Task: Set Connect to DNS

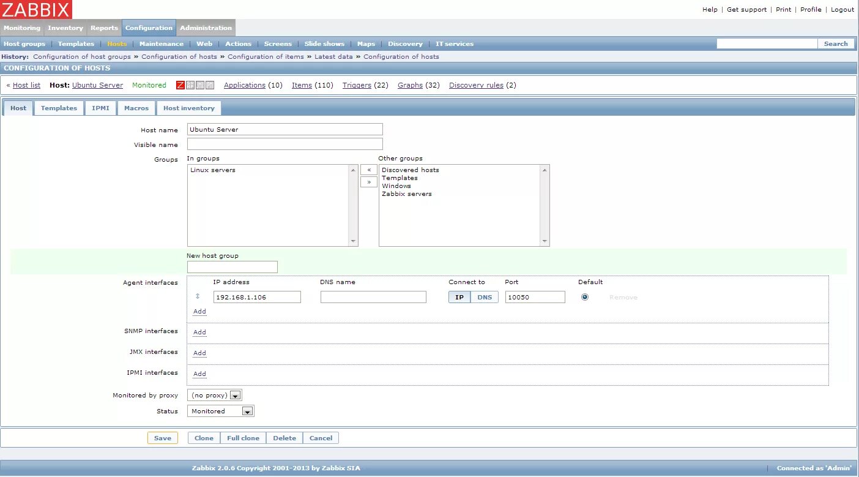Action: 485,297
